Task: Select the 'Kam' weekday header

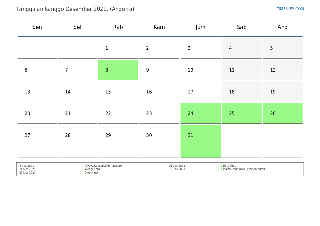Action: click(x=159, y=27)
